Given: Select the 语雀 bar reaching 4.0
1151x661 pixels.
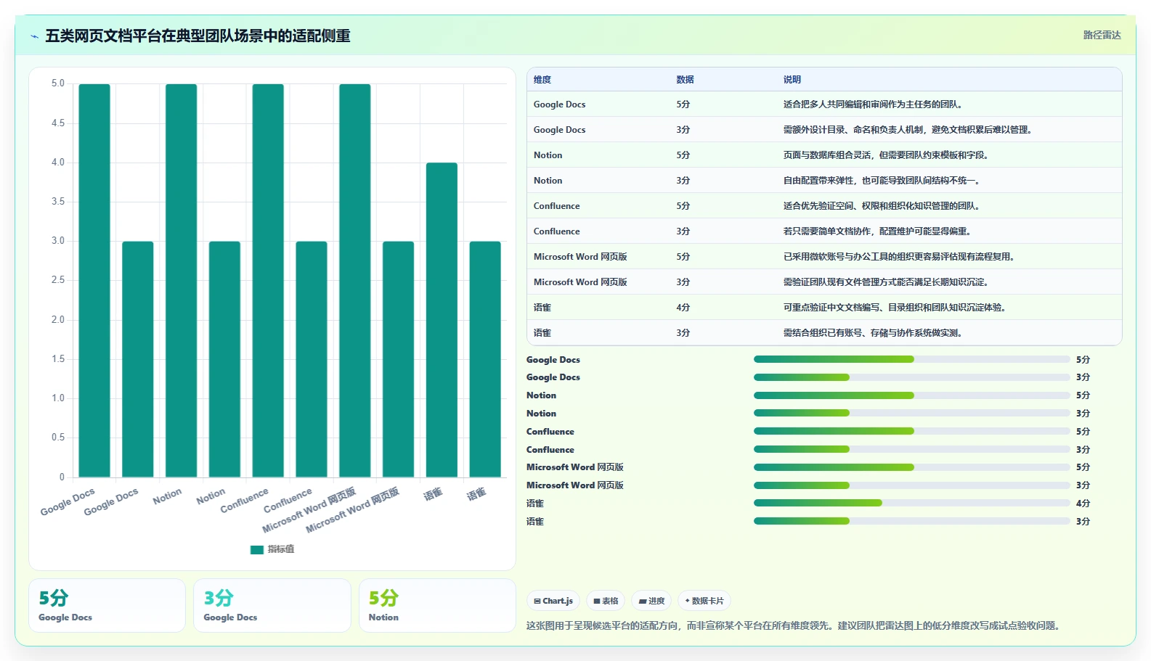Looking at the screenshot, I should 442,320.
